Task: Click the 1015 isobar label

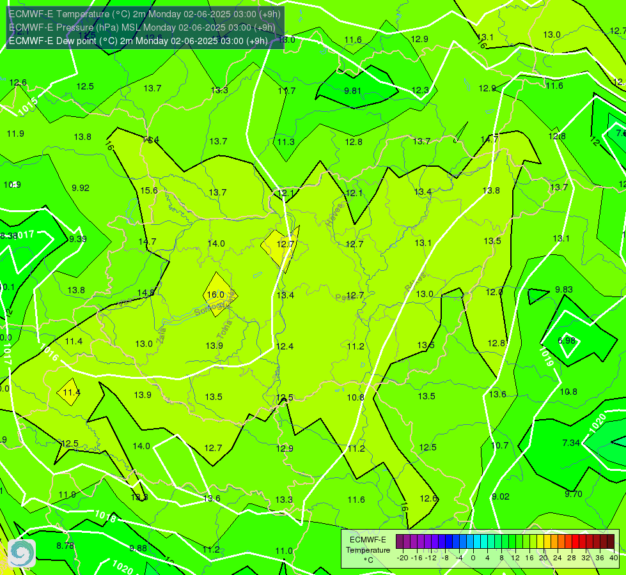Action: click(x=28, y=107)
